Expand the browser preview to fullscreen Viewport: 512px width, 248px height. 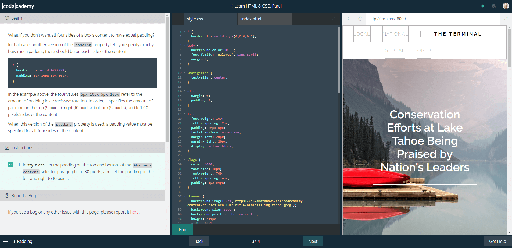506,19
